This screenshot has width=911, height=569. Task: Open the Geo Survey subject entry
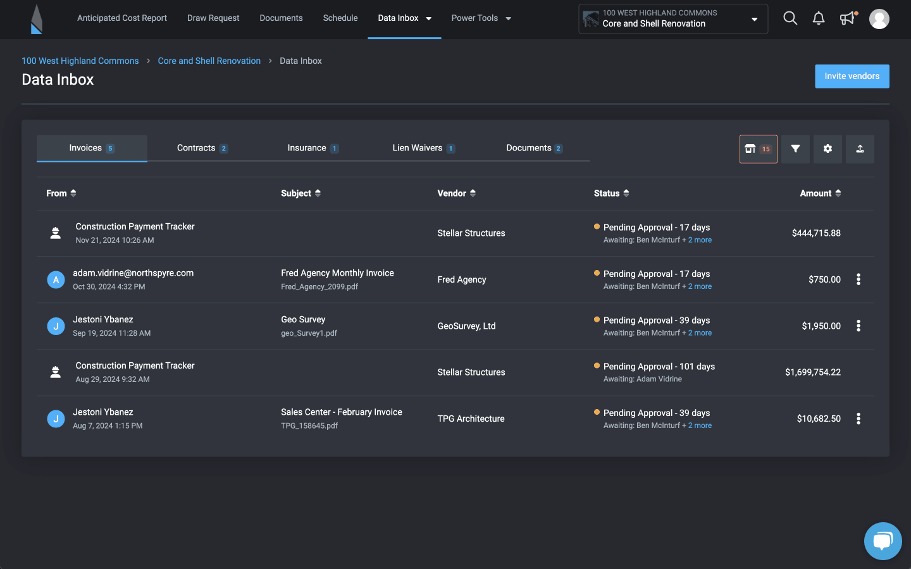pos(303,320)
